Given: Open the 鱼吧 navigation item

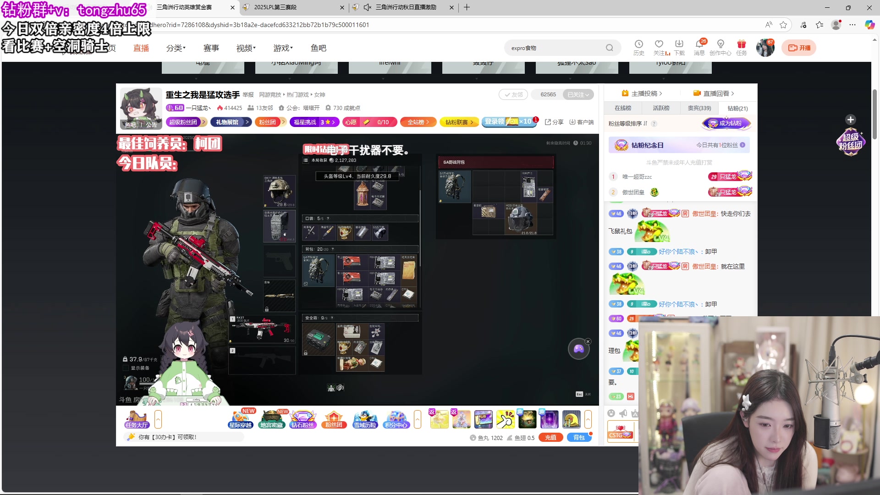Looking at the screenshot, I should point(319,48).
